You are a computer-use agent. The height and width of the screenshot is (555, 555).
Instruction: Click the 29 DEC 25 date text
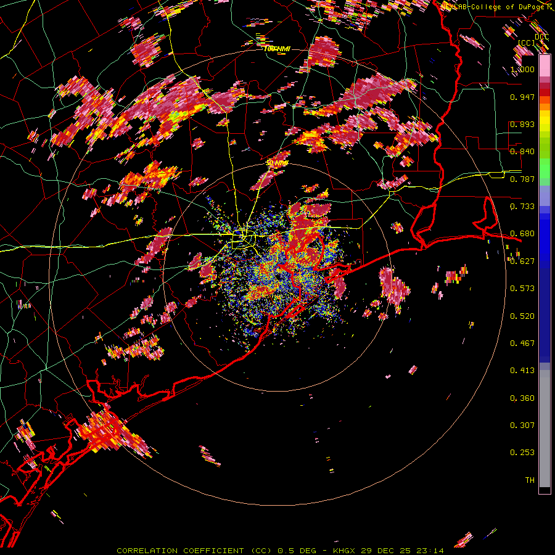coord(386,551)
